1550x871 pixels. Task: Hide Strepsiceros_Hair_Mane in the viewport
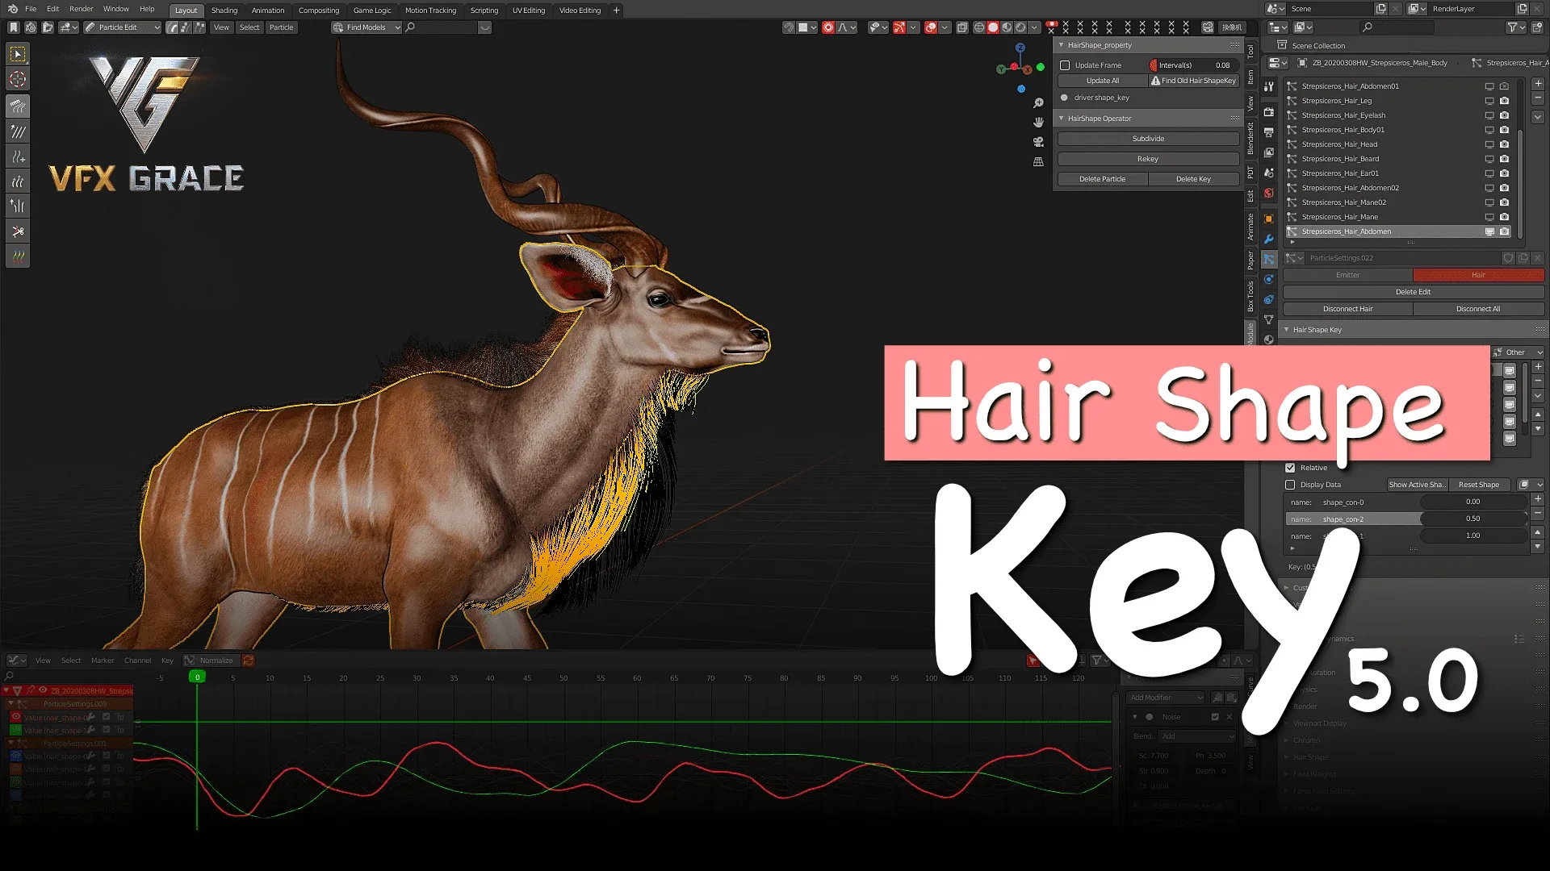[x=1489, y=217]
